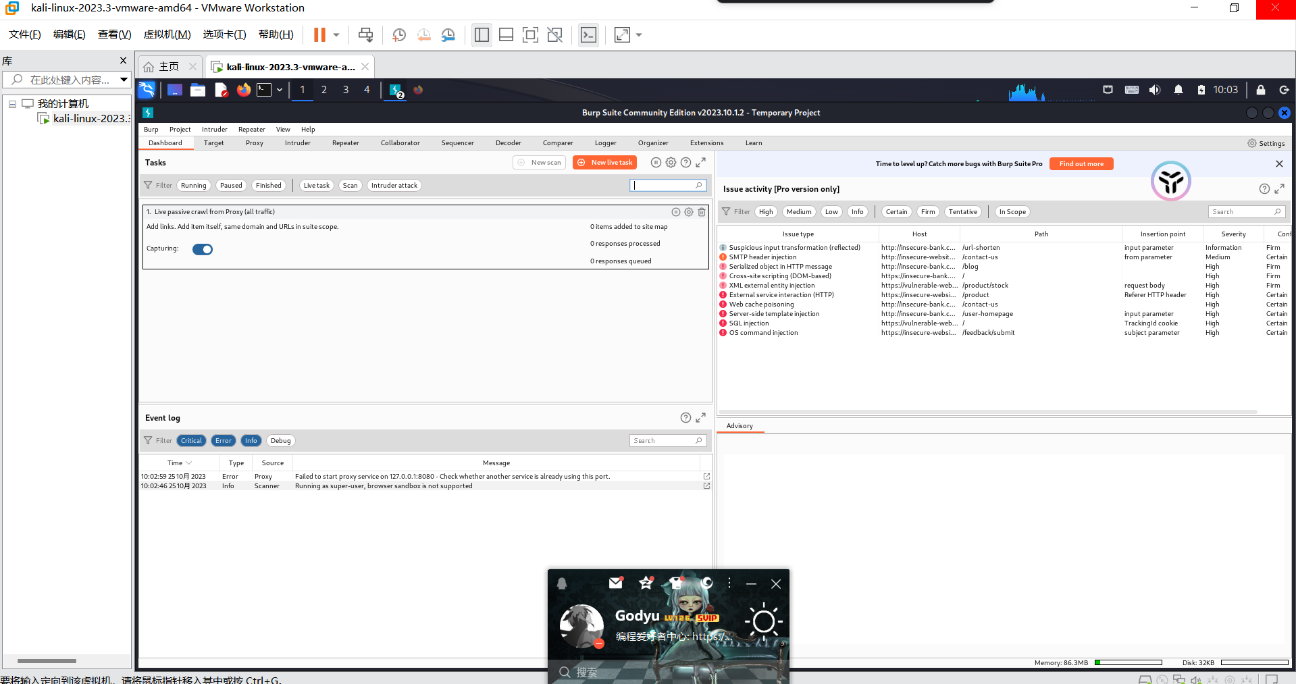The image size is (1296, 684).
Task: Select SQL injection issue row
Action: 1004,323
